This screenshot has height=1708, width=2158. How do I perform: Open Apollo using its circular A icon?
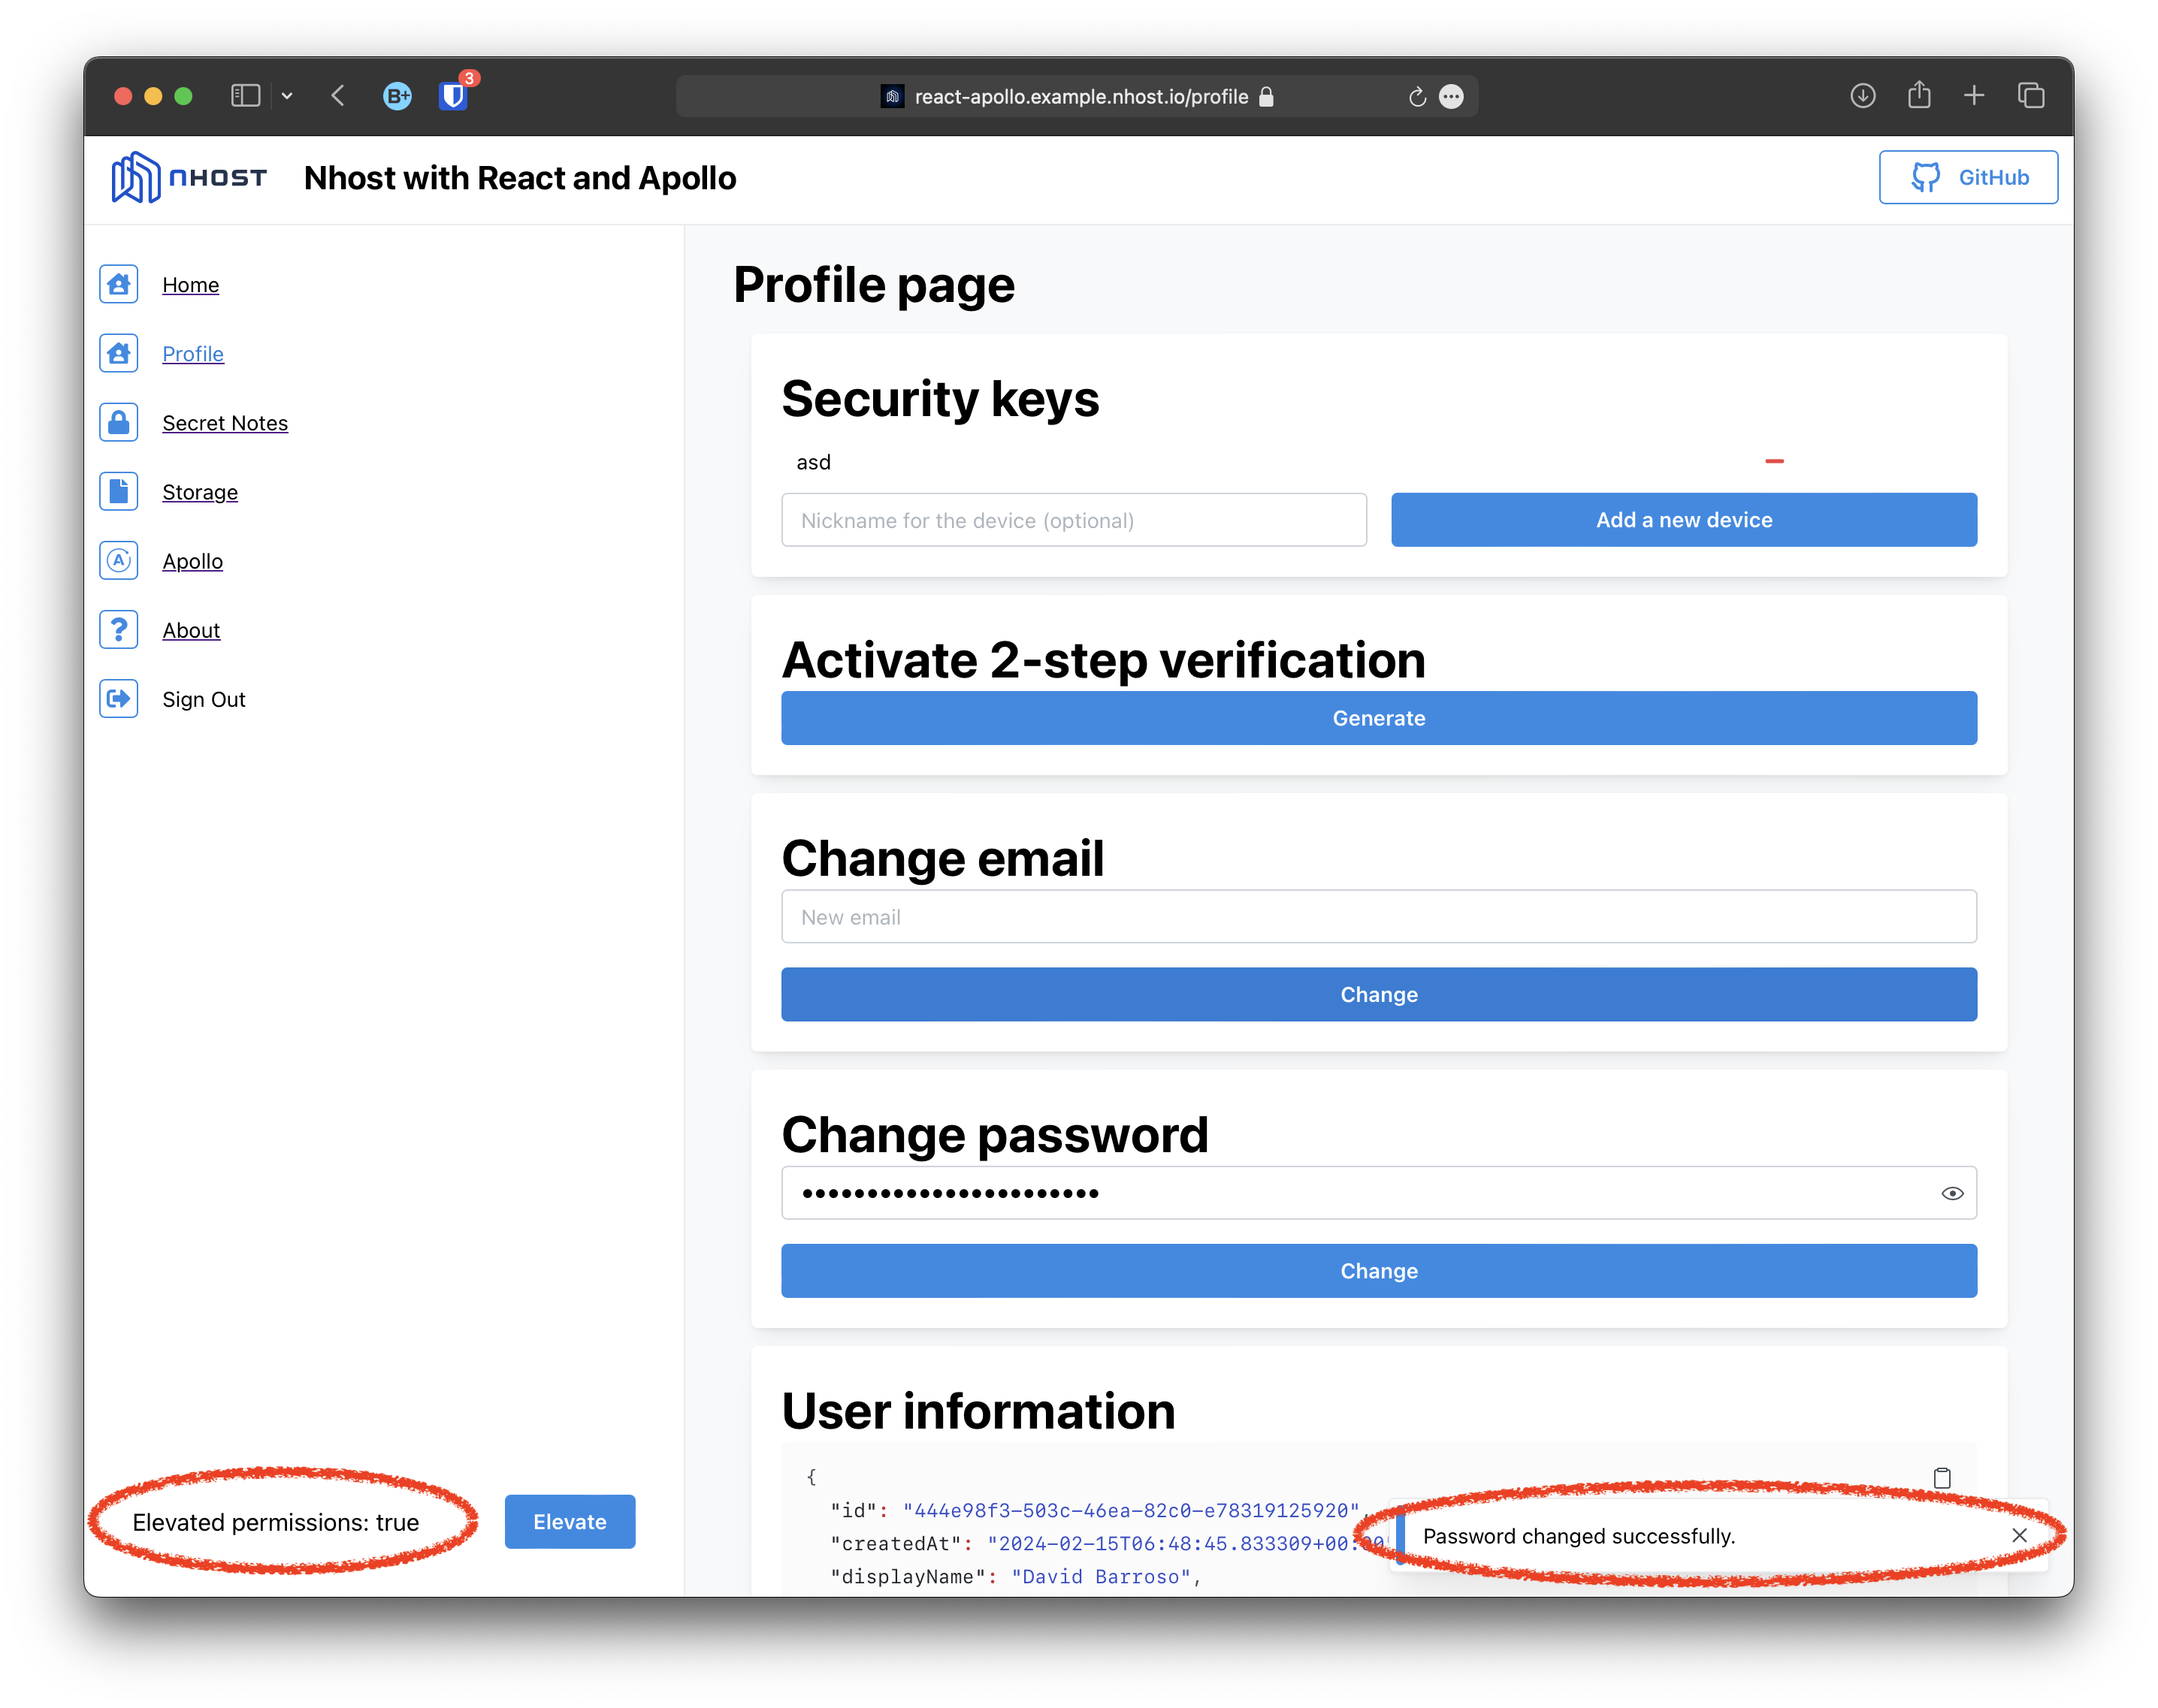tap(118, 561)
